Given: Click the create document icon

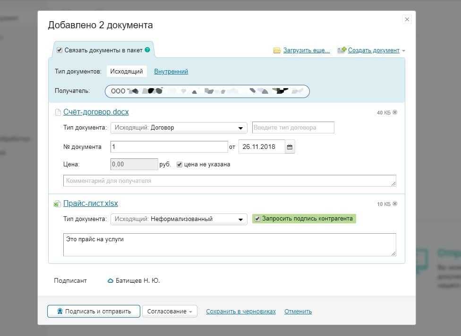Looking at the screenshot, I should click(341, 50).
